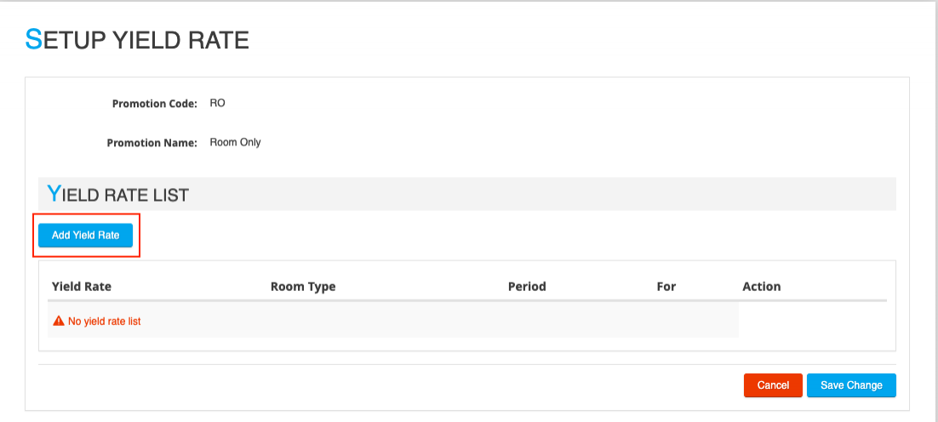This screenshot has height=422, width=938.
Task: Click the RO promotion code value
Action: point(217,104)
